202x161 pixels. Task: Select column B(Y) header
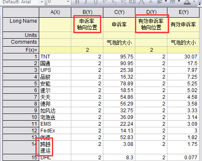pyautogui.click(x=87, y=12)
